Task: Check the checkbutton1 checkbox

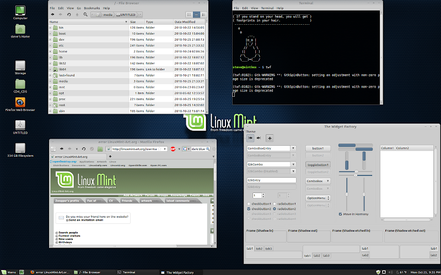Action: point(249,204)
